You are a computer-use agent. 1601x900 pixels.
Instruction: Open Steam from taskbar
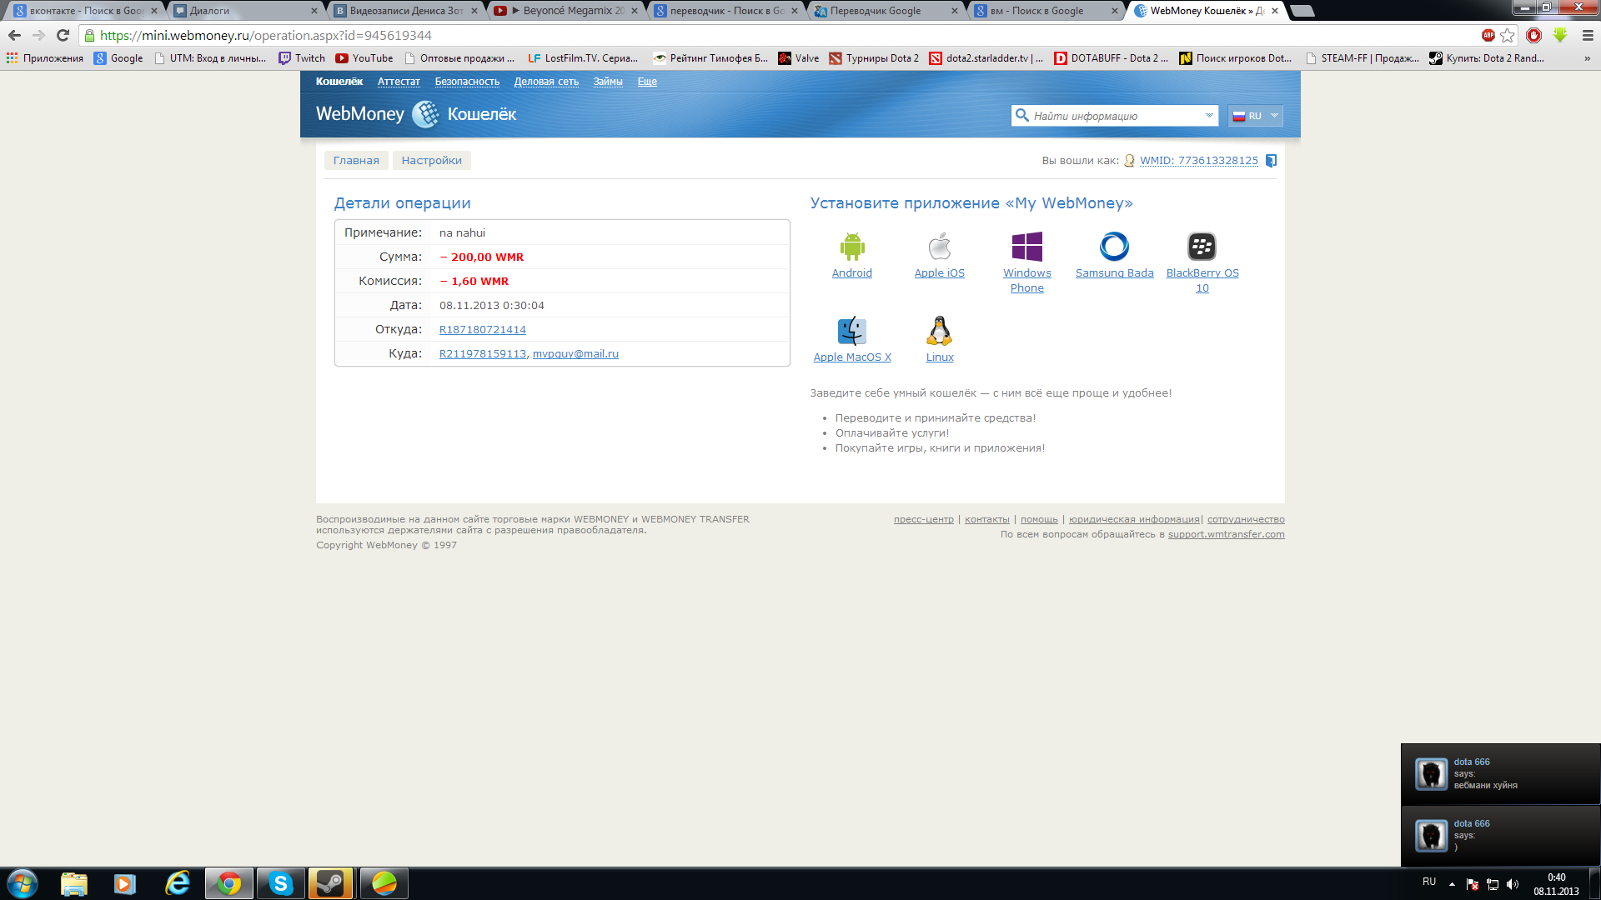331,883
